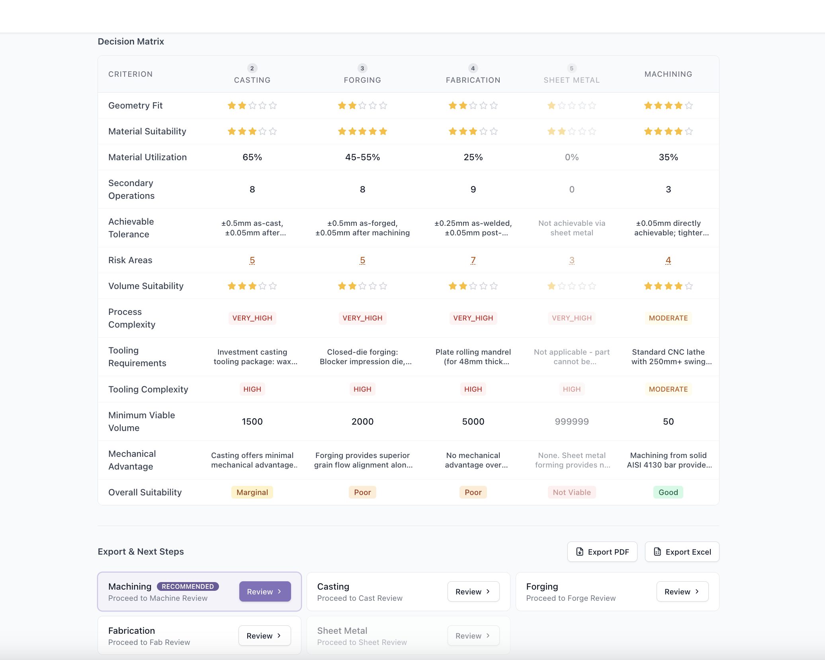
Task: Click the Export Excel spreadsheet icon
Action: 657,552
